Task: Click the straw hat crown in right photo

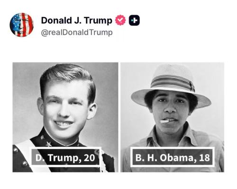Action: pyautogui.click(x=172, y=71)
